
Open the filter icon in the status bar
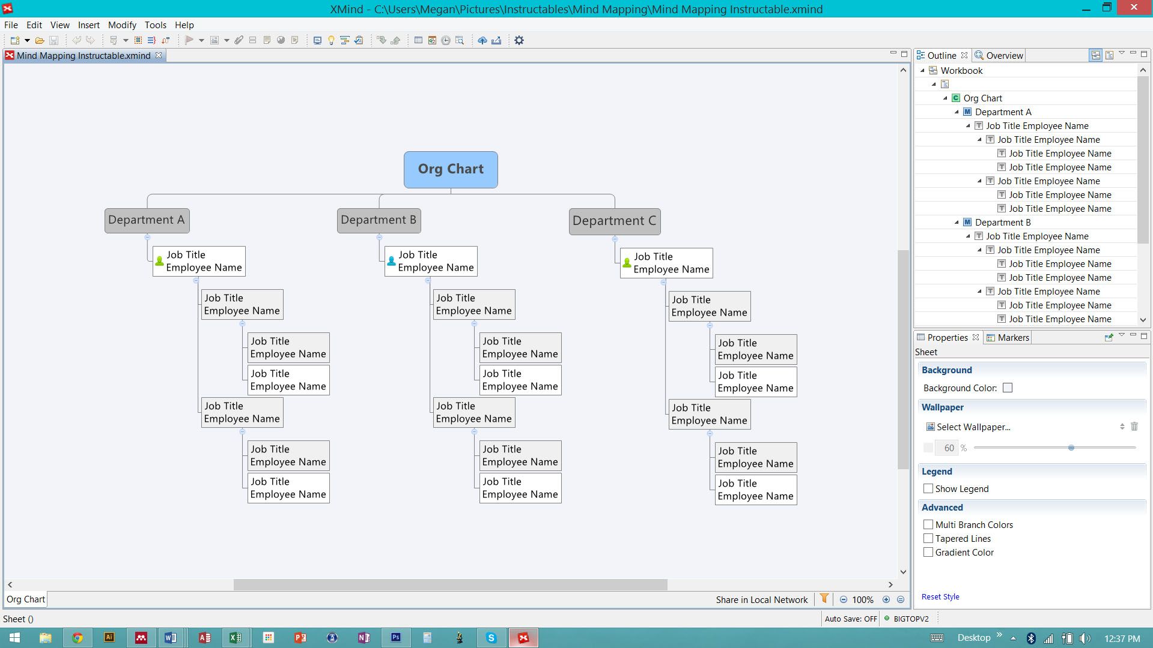coord(824,599)
